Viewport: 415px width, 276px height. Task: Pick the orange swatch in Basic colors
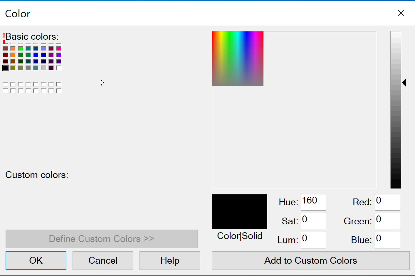pos(13,55)
